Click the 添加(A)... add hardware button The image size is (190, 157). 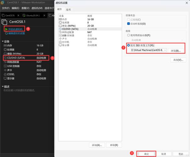coord(97,145)
